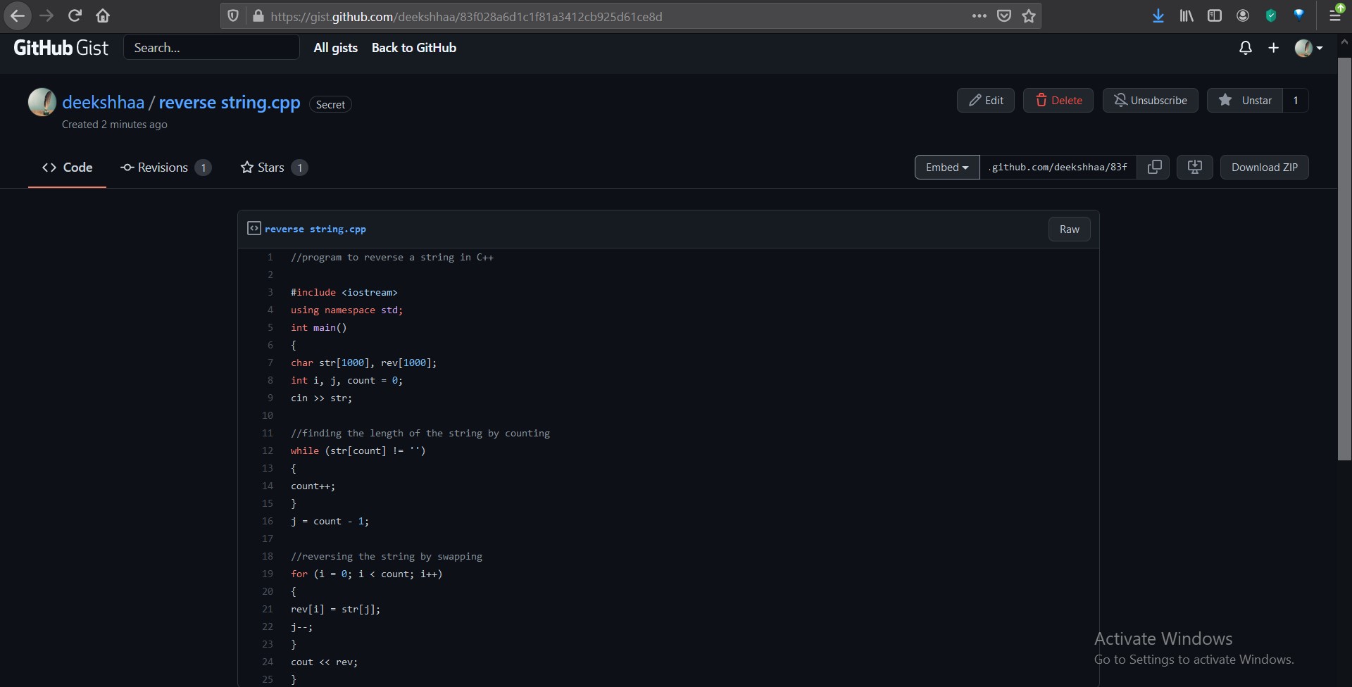View the Raw file contents
Image resolution: width=1352 pixels, height=687 pixels.
coord(1069,229)
